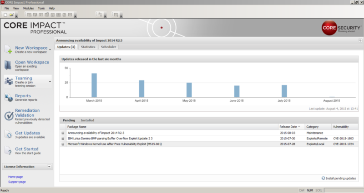Click the Get Updates refresh icon
Viewport: 364px width, 193px height.
coord(9,135)
